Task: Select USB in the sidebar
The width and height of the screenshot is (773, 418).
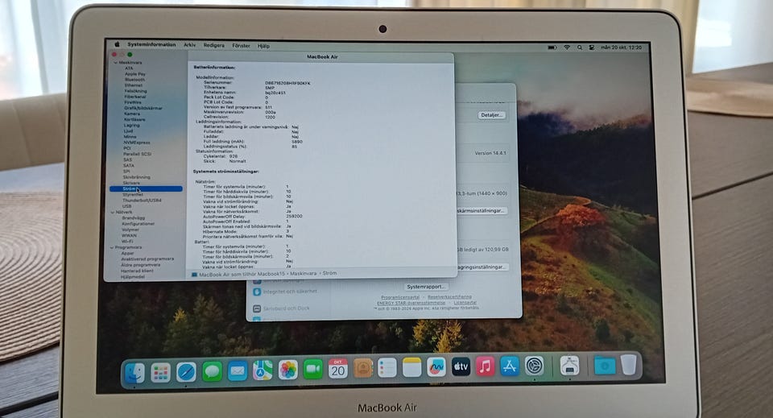Action: coord(126,206)
